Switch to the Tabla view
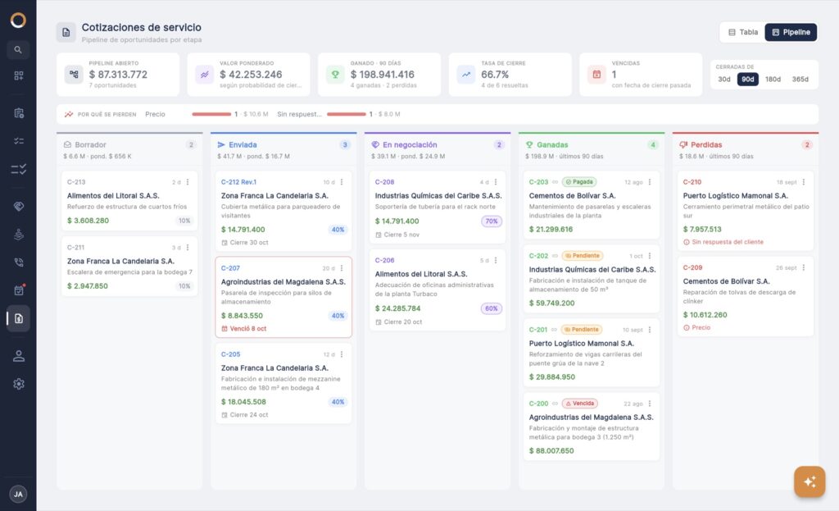This screenshot has width=839, height=511. (x=742, y=32)
